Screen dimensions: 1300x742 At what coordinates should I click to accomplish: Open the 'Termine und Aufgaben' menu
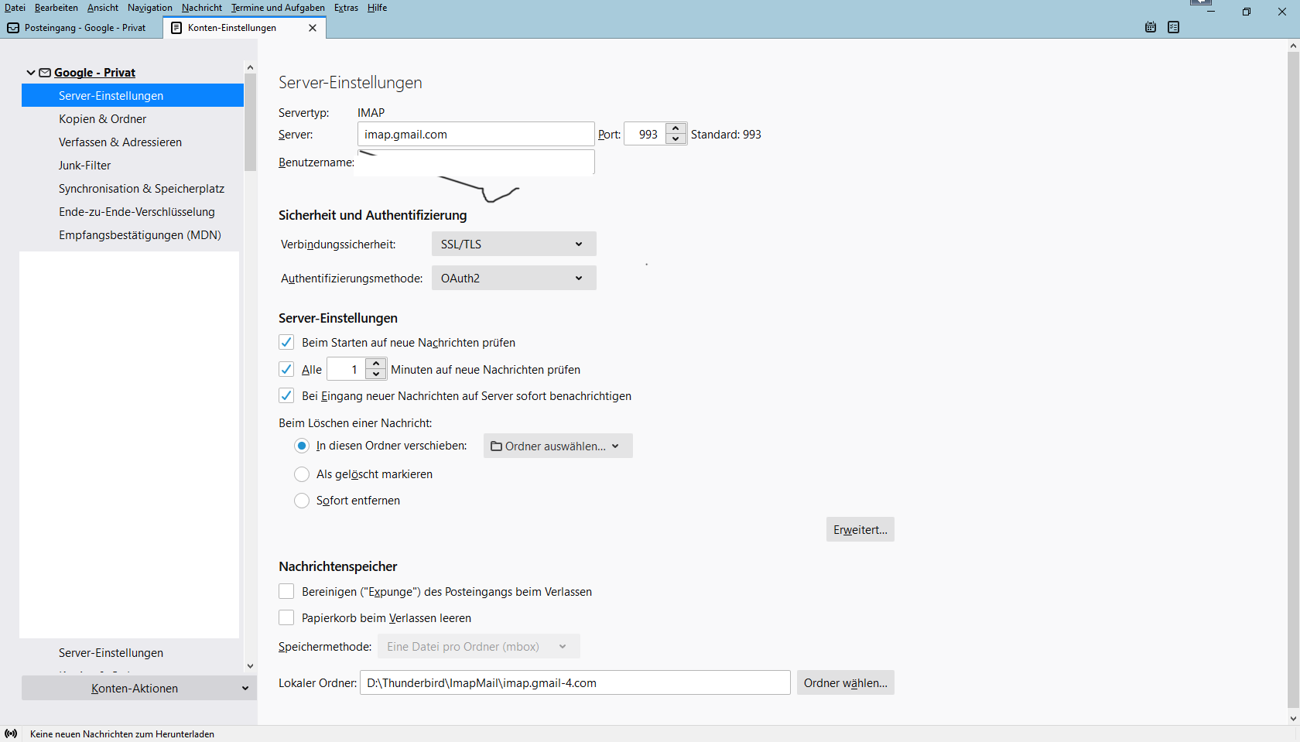tap(278, 8)
